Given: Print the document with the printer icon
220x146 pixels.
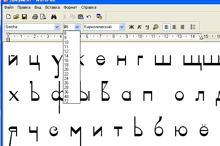Looking at the screenshot, I should point(35,16).
